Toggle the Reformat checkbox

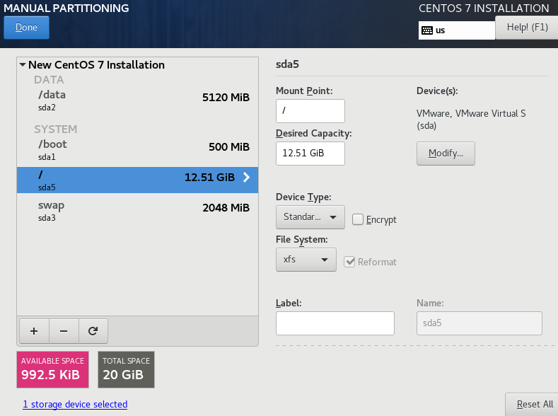point(349,262)
